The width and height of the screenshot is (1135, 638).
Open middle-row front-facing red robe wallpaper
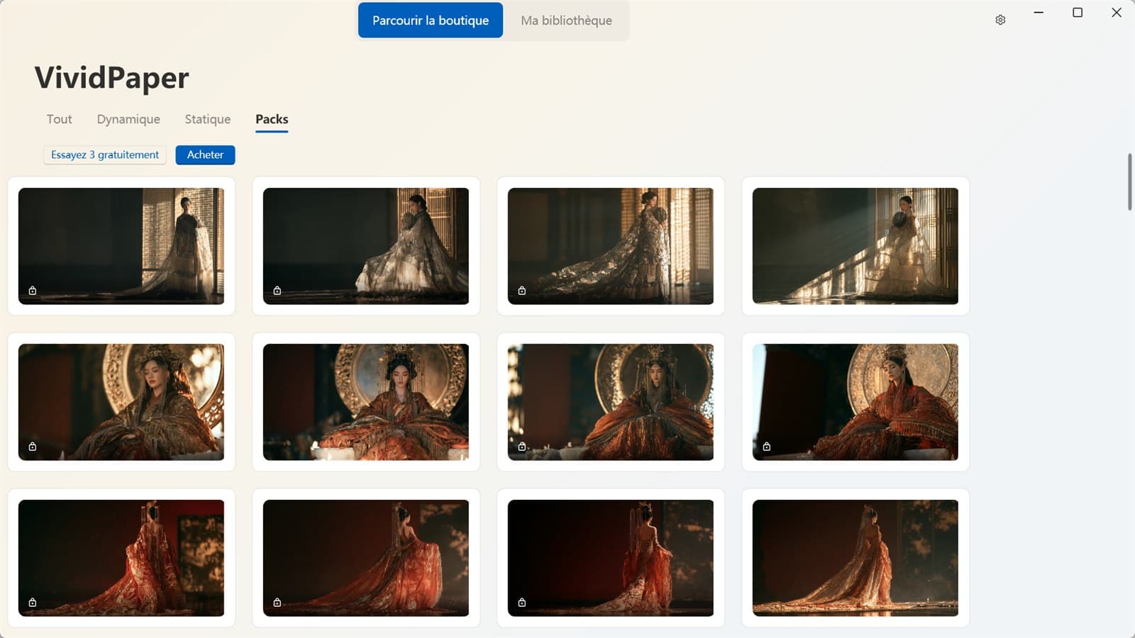(x=366, y=402)
